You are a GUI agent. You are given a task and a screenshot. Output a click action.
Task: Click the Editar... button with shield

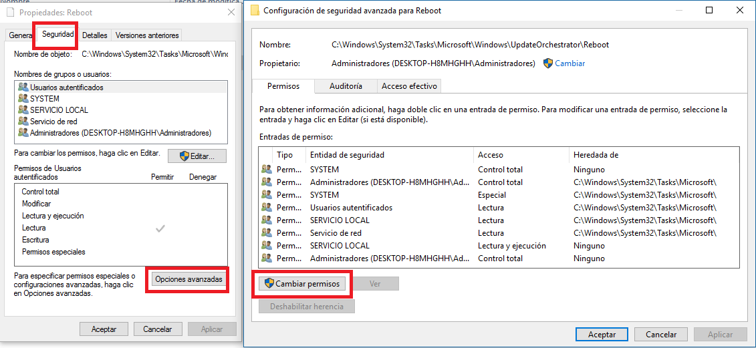(197, 156)
